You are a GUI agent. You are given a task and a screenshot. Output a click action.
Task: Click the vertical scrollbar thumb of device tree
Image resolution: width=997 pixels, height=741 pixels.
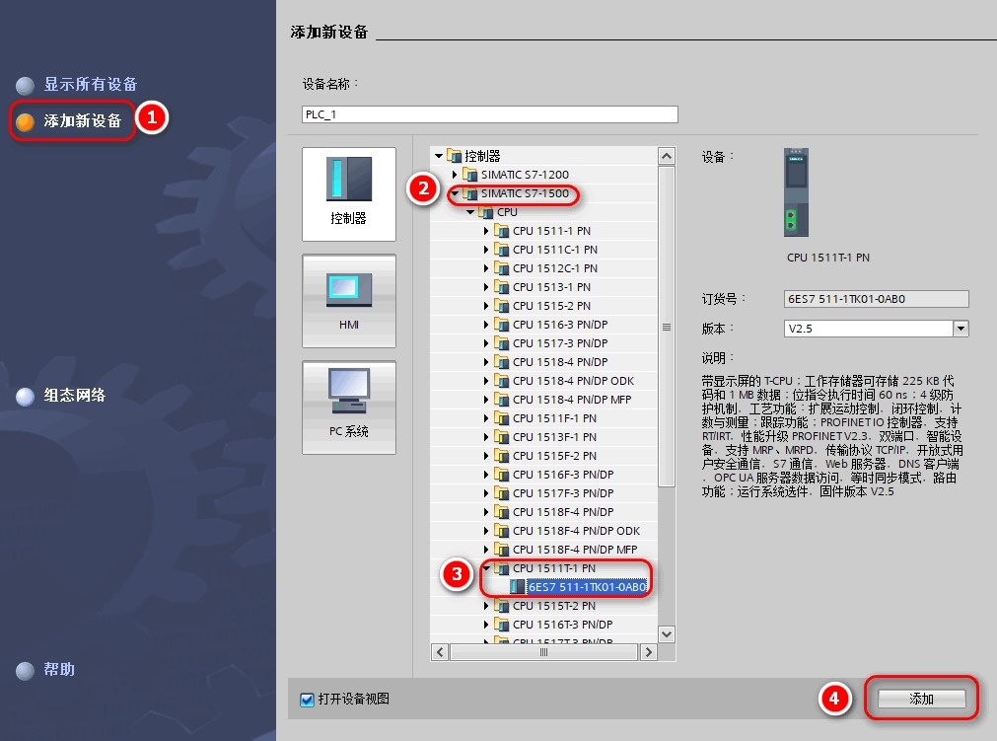[667, 327]
